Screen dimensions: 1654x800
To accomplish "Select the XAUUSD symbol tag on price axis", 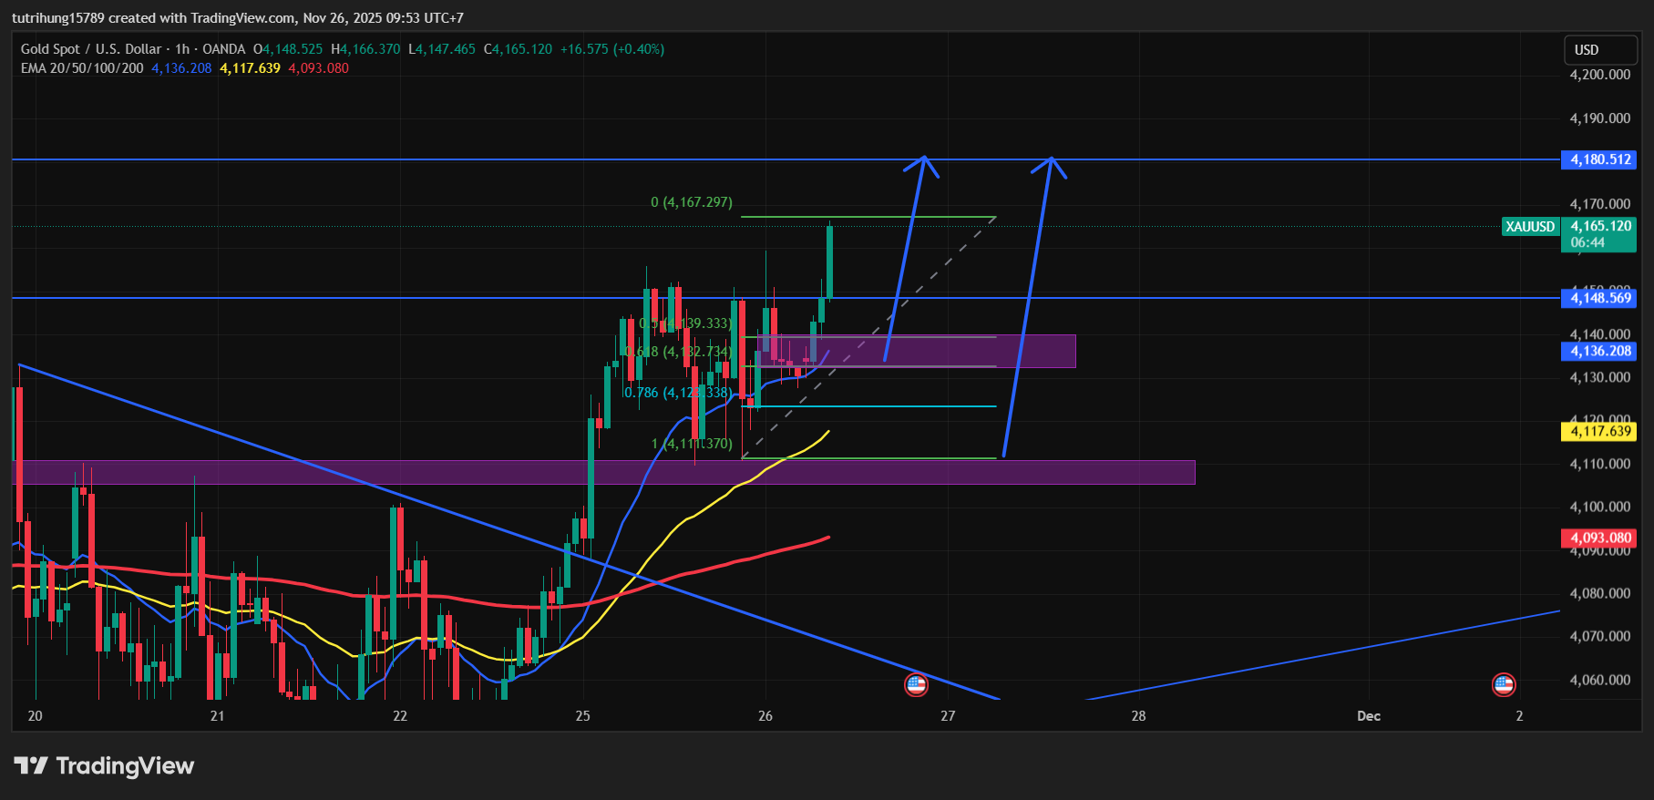I will (x=1530, y=227).
